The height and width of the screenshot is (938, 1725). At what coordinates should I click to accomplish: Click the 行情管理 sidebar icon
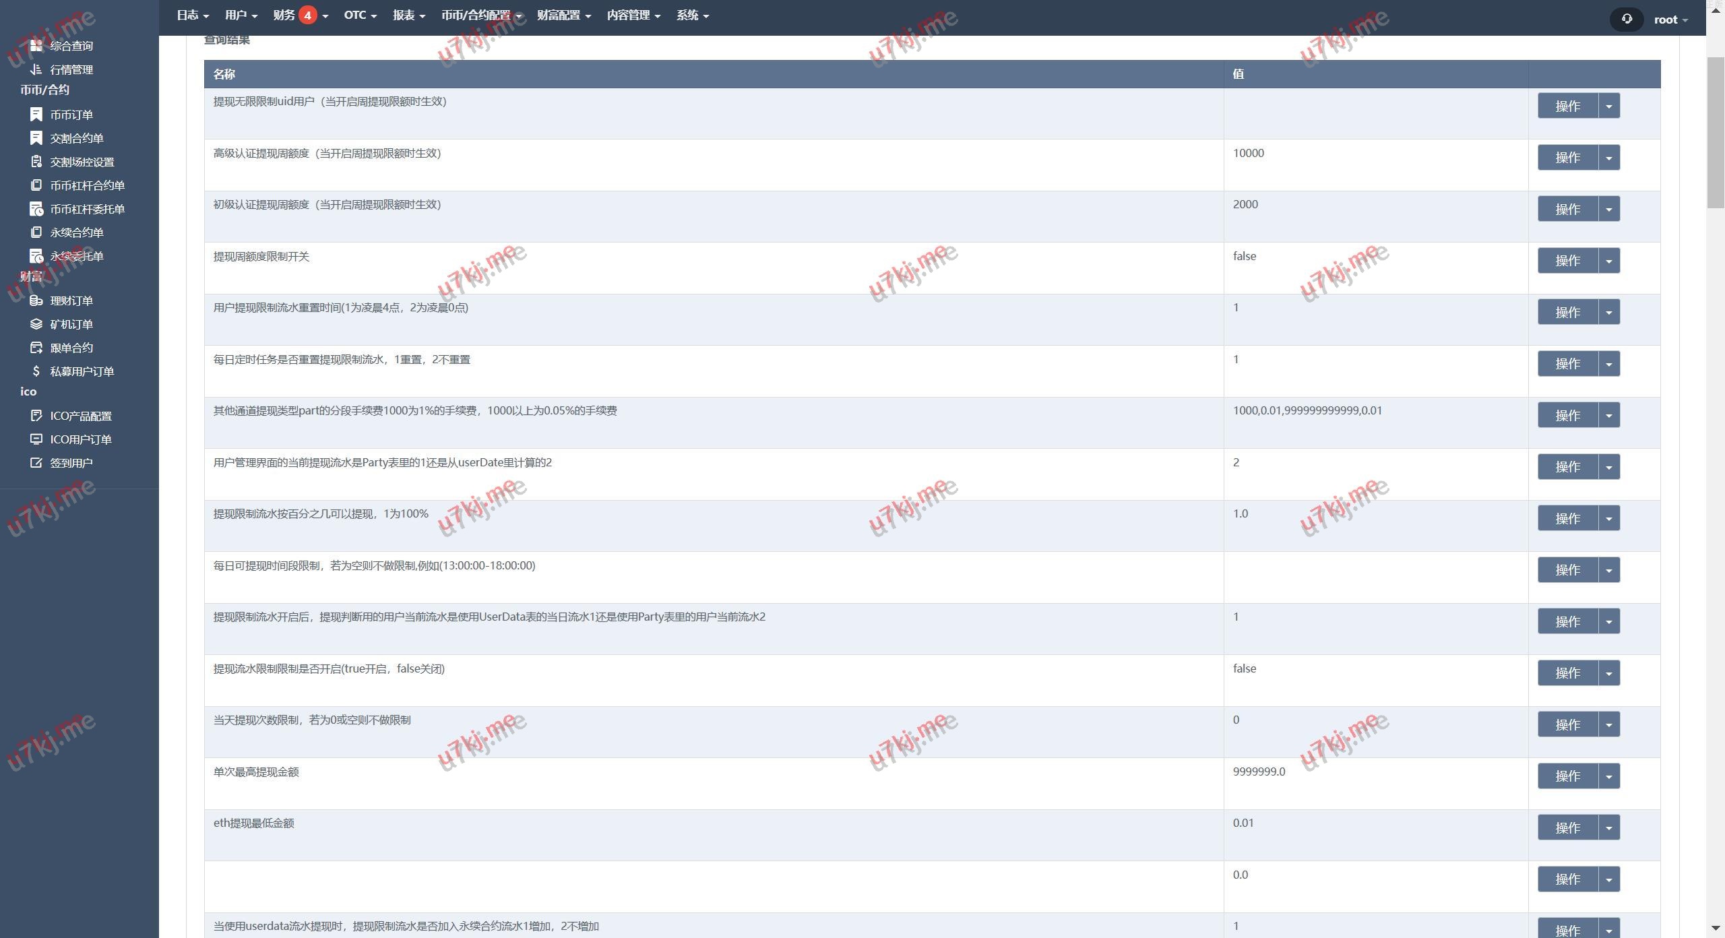36,69
